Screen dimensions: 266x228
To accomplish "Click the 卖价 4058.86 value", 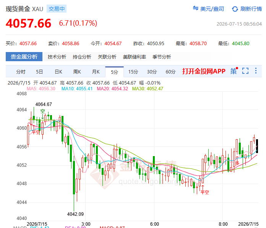I will click(x=71, y=44).
